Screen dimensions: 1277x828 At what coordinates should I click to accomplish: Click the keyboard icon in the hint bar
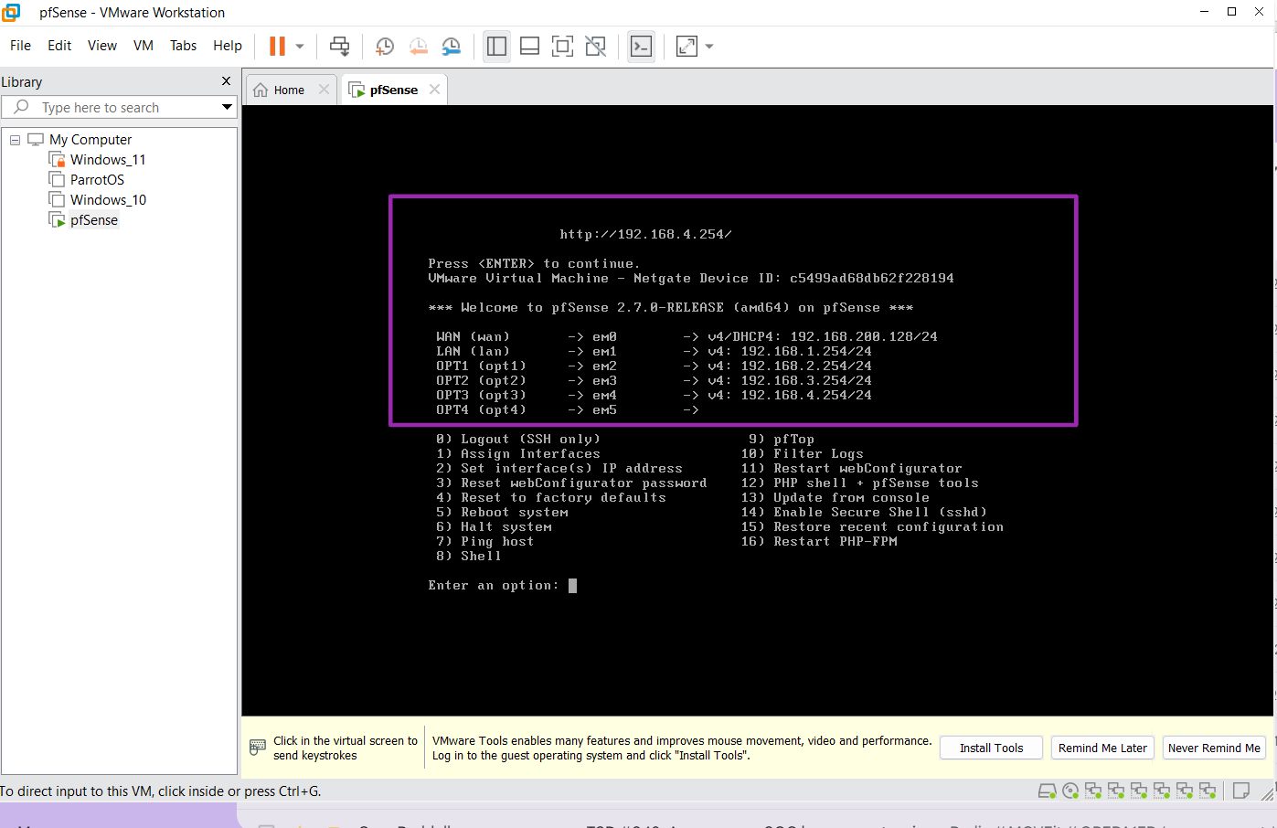pos(258,748)
